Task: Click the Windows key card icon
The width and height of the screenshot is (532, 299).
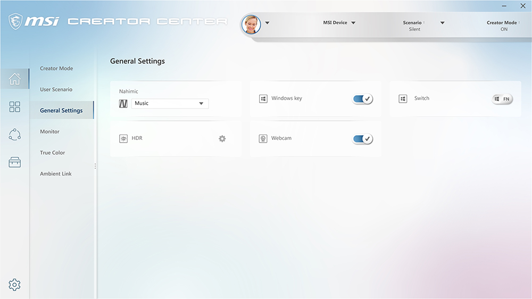Action: pos(263,99)
